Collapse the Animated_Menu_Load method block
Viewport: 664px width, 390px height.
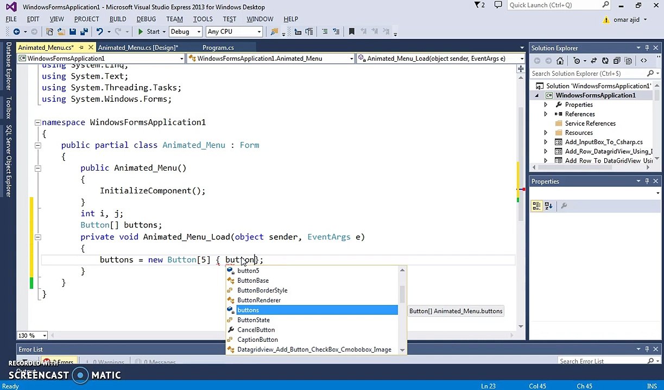(x=37, y=237)
